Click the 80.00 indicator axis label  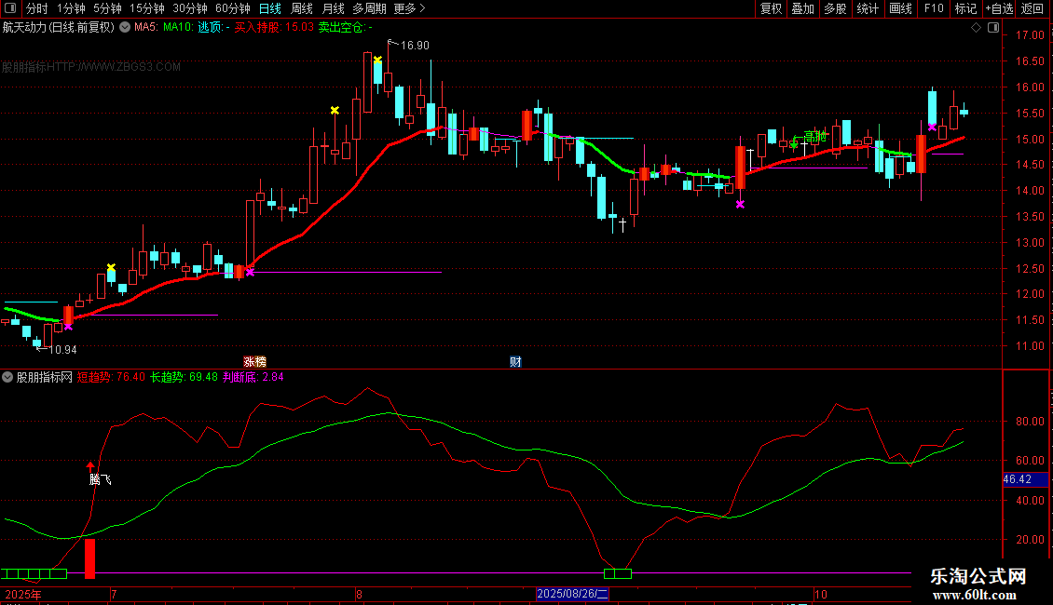click(1030, 422)
